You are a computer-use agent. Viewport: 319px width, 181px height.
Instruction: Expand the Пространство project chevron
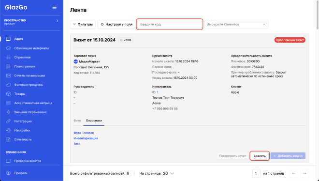58,20
